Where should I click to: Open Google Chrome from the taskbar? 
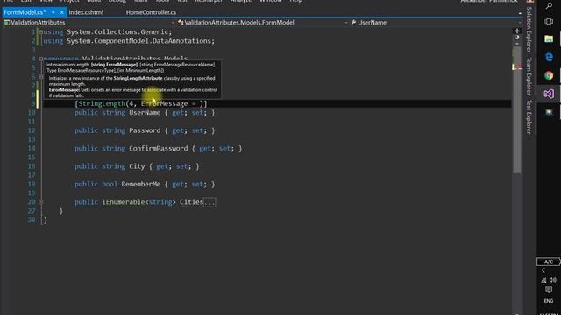(549, 75)
